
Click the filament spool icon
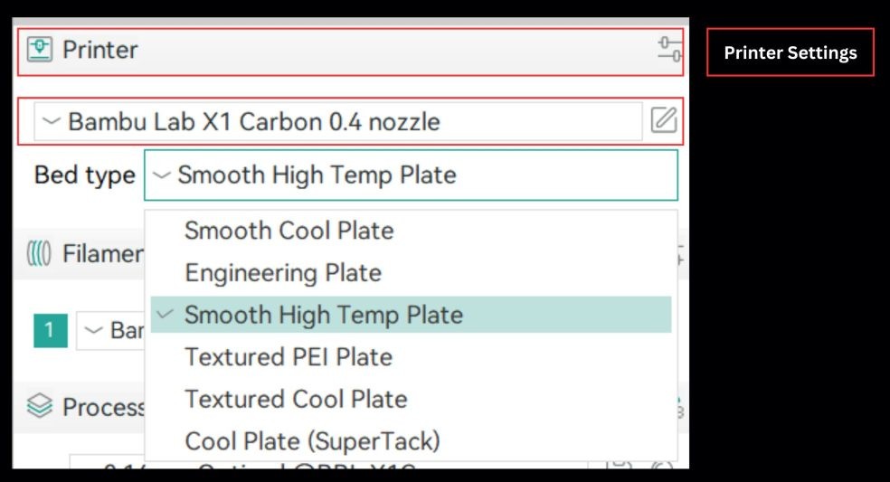(39, 254)
